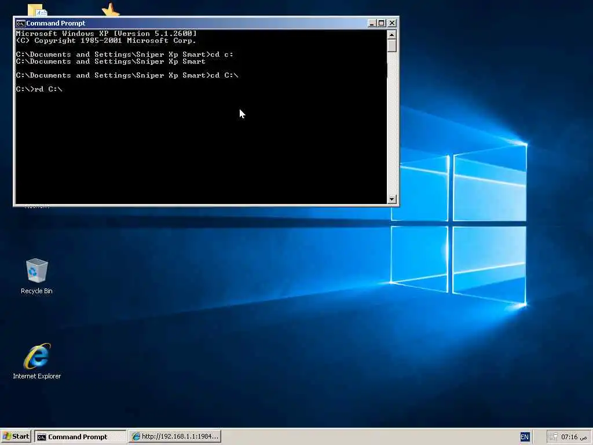Close the Command Prompt window
This screenshot has height=445, width=593.
tap(392, 23)
